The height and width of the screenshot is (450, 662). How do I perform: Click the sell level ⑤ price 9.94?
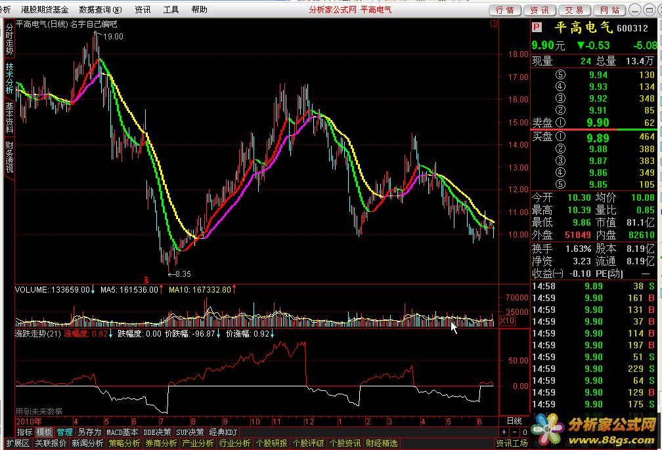coord(598,75)
